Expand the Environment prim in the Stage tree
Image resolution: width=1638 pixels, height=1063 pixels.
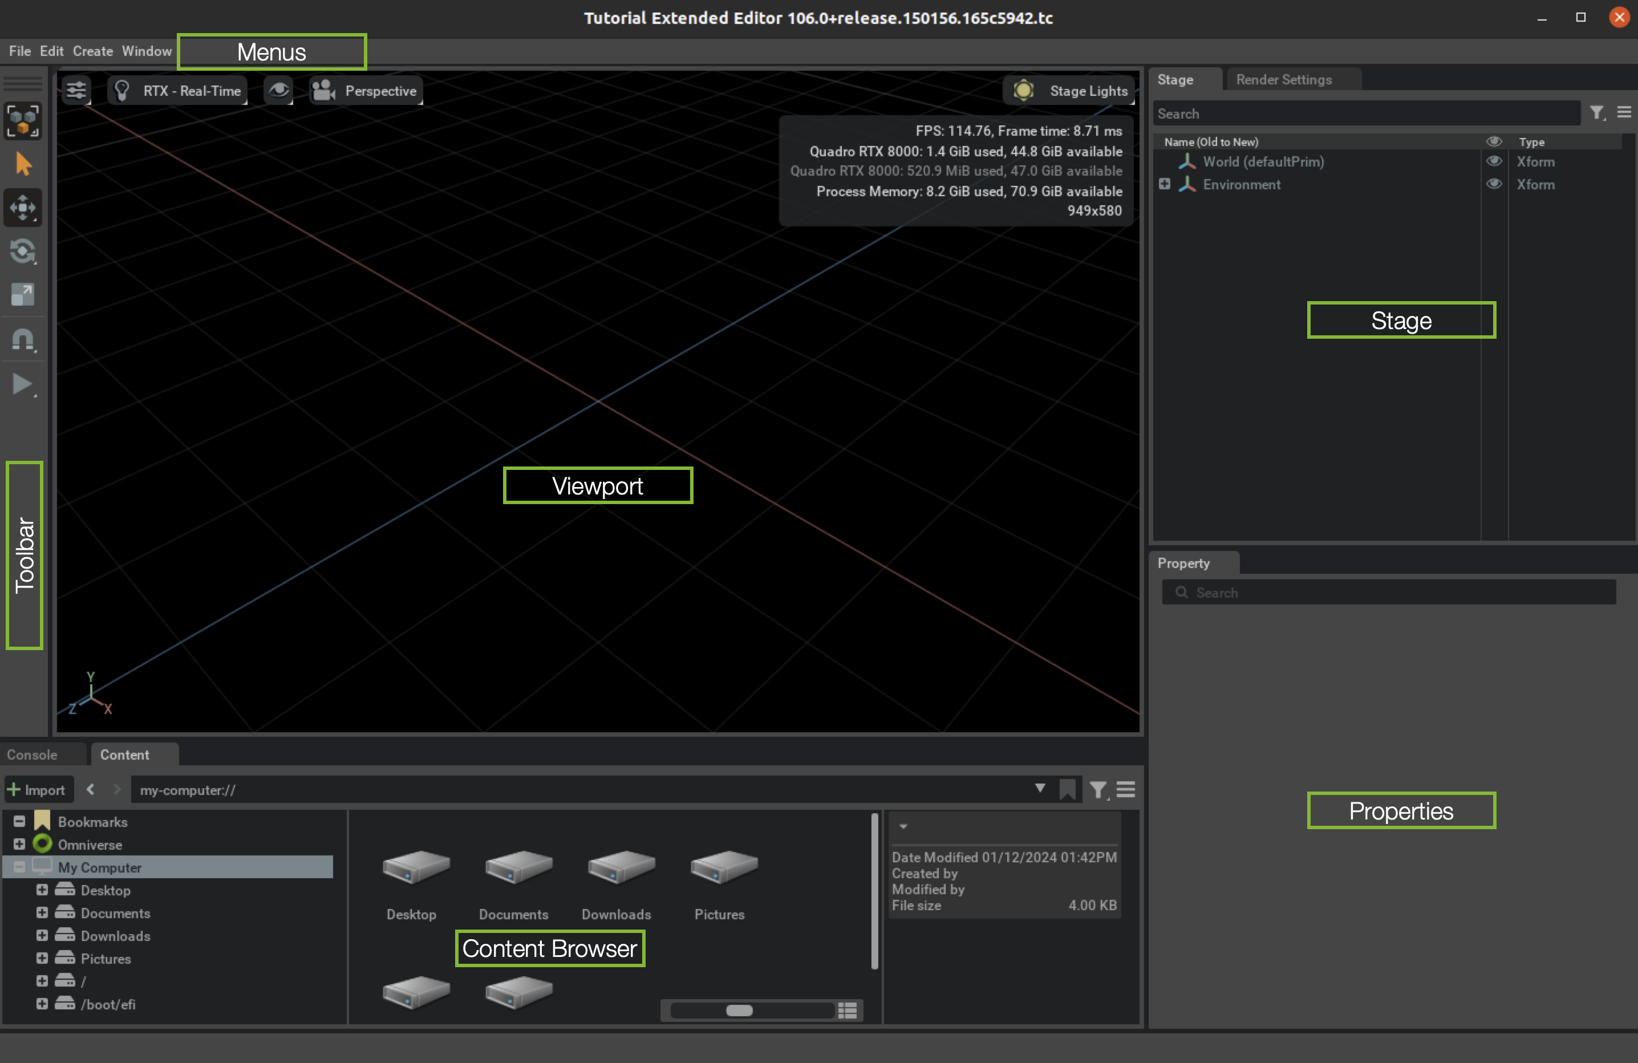(1164, 184)
